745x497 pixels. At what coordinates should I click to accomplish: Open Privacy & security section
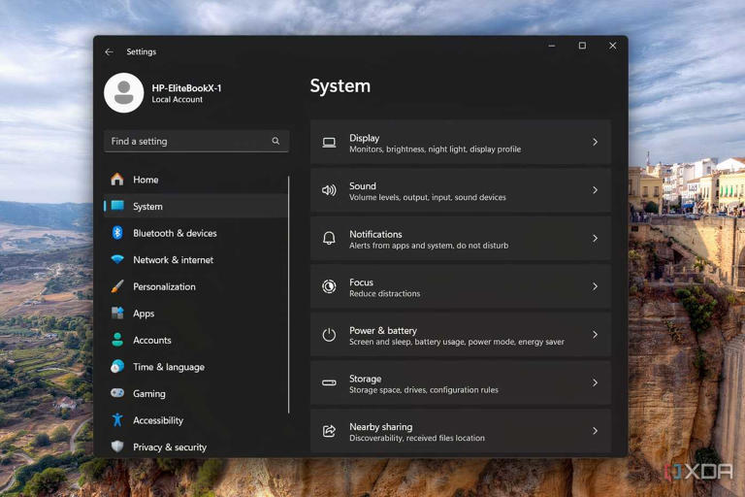[195, 447]
